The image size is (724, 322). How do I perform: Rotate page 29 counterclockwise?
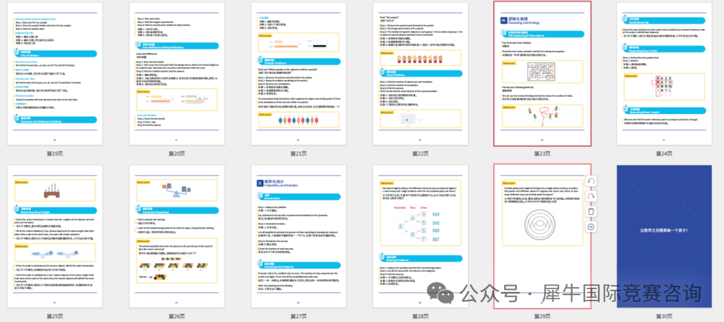click(591, 181)
